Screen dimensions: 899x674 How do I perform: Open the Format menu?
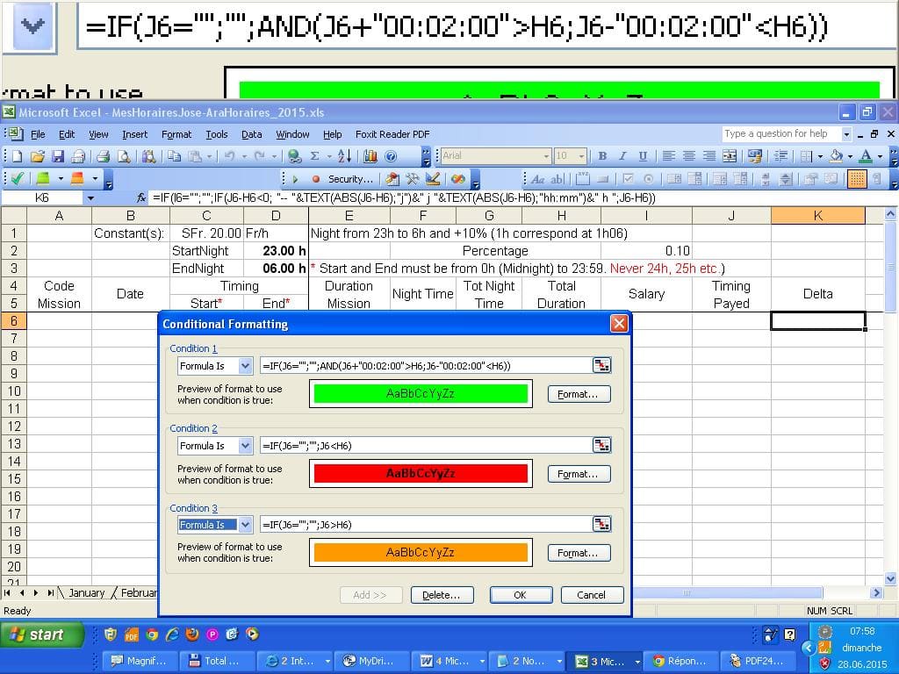[176, 134]
